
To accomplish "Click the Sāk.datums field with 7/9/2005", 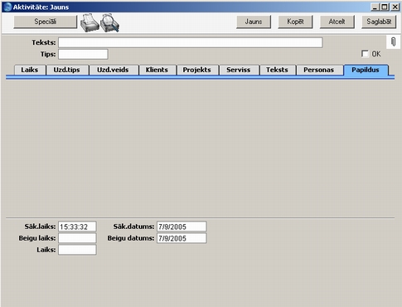I will pos(182,227).
